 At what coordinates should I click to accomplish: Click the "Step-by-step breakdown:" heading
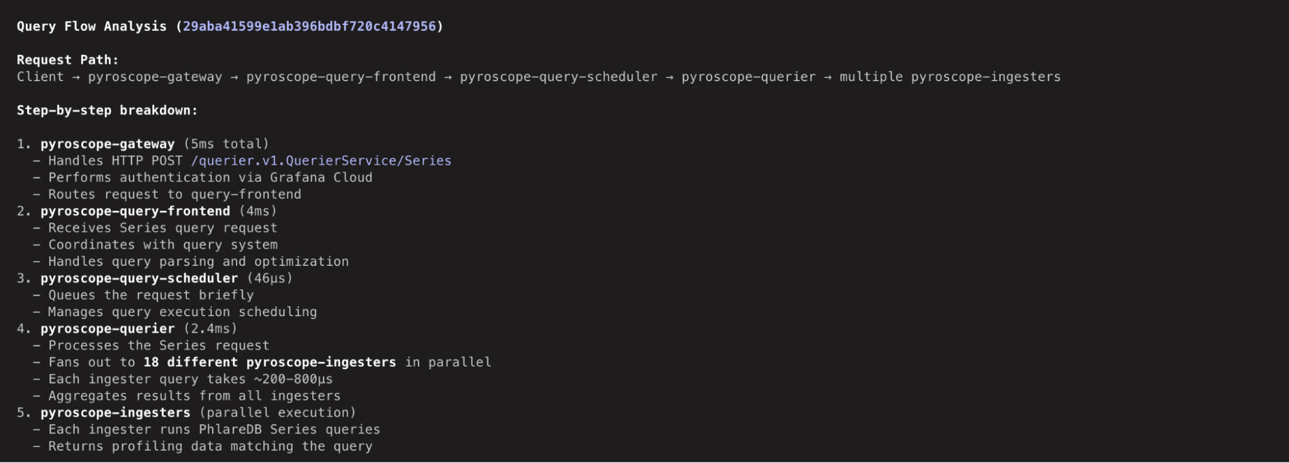107,110
